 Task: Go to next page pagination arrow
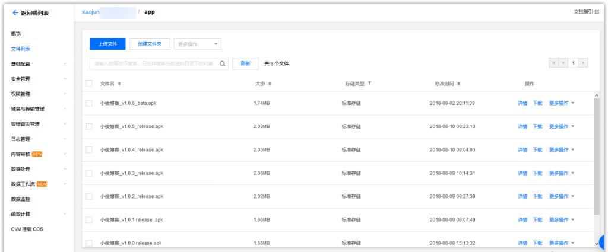pos(584,63)
